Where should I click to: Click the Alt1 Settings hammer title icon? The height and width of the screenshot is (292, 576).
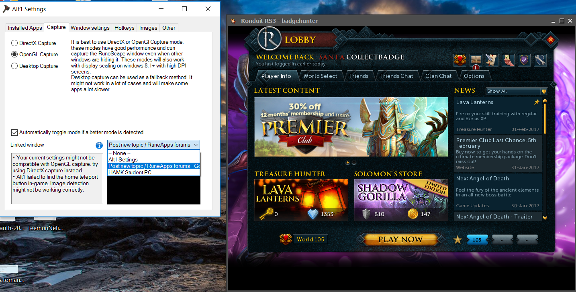pyautogui.click(x=6, y=9)
